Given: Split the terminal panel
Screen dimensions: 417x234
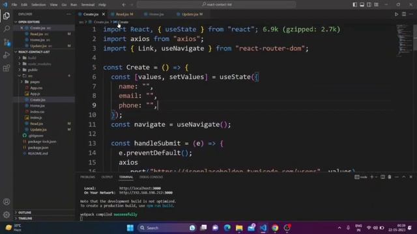Looking at the screenshot, I should 382,177.
